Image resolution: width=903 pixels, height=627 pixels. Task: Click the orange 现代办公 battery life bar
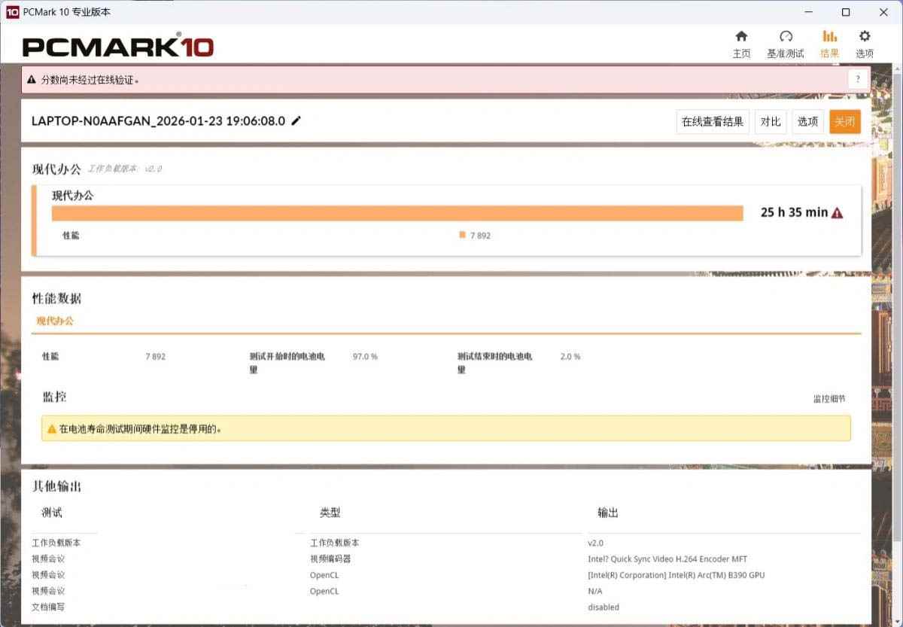[x=397, y=214]
